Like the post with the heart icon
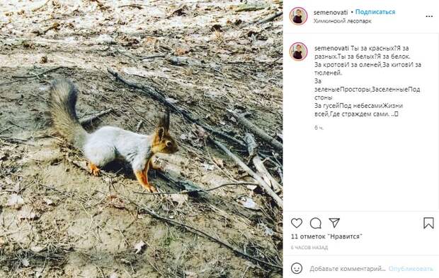 [297, 223]
